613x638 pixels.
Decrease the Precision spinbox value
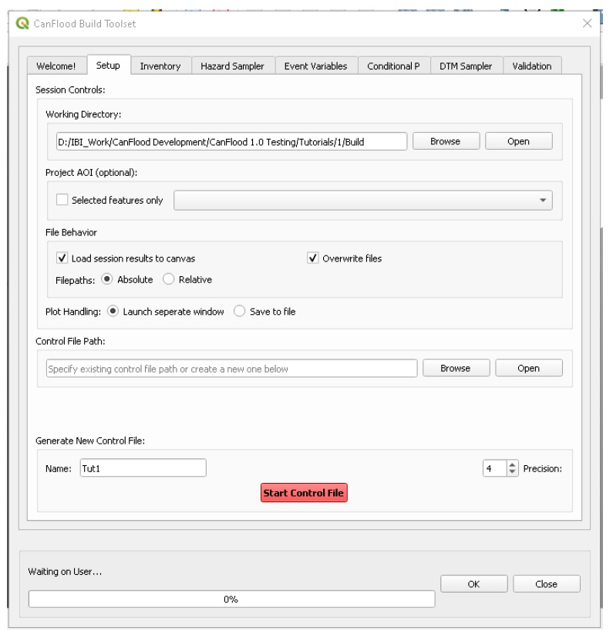[513, 472]
